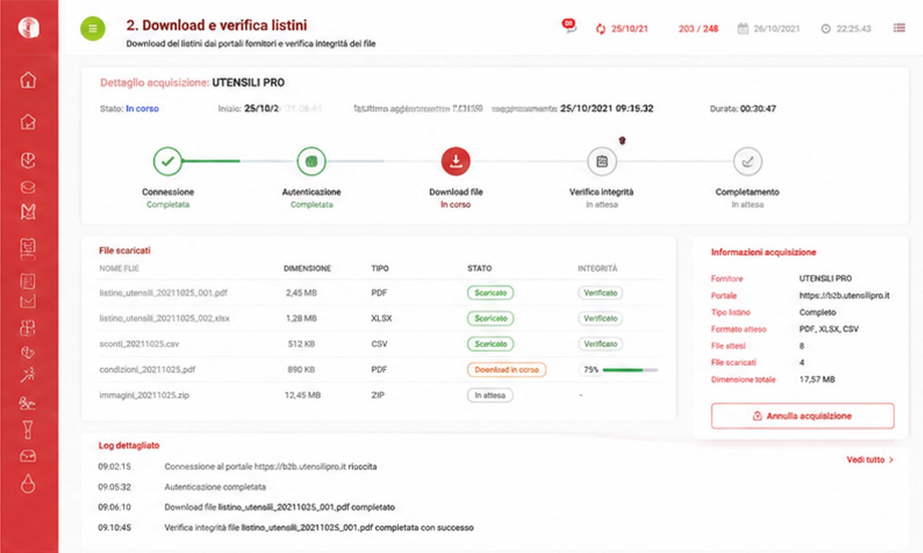
Task: Open Vedi tutto log link
Action: [x=870, y=460]
